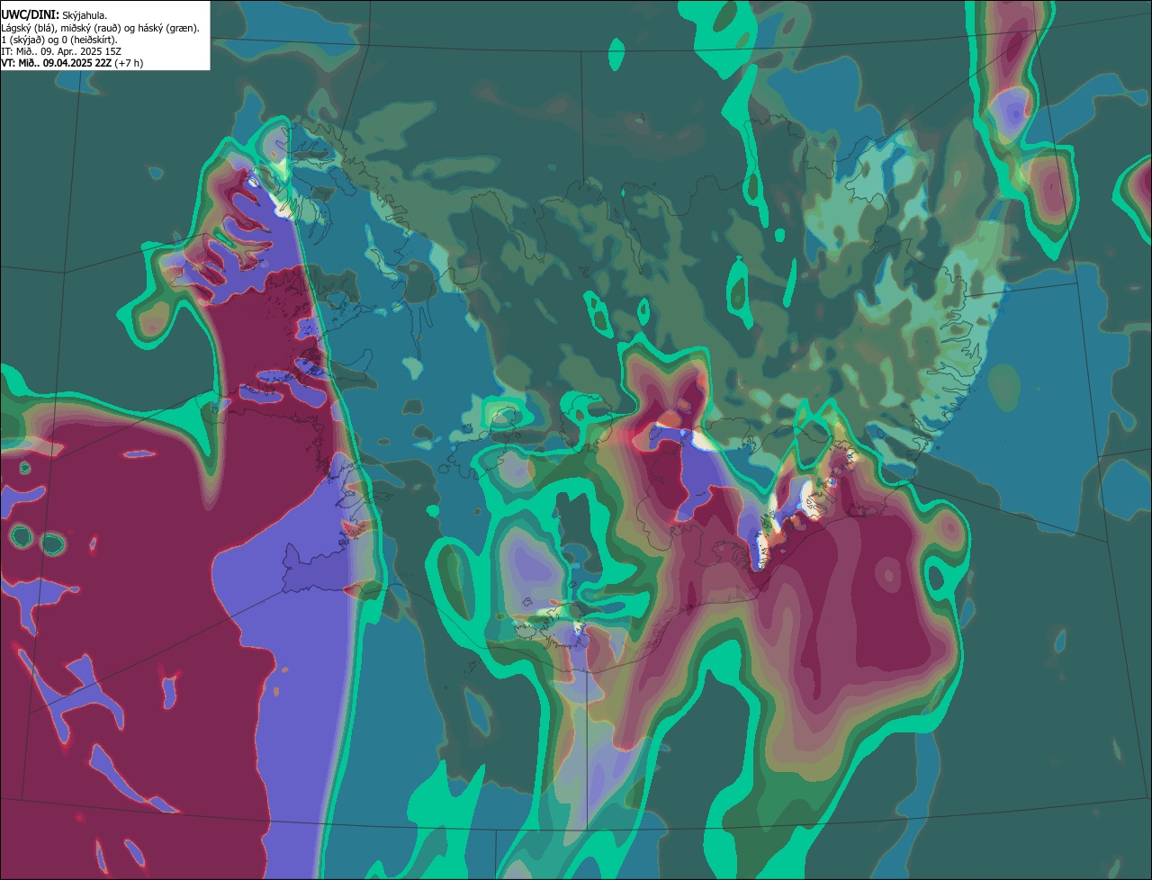Select the 'VT: Mið.. 09.04.2025 22Z (+7 h)' line

tap(72, 63)
